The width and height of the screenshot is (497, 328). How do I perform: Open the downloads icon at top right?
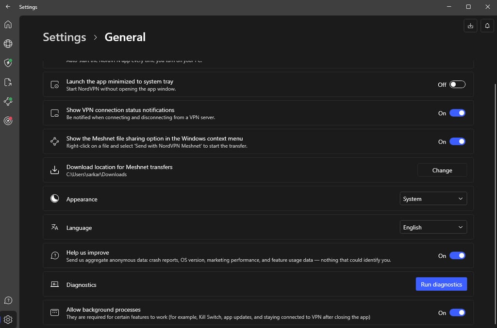pyautogui.click(x=470, y=26)
